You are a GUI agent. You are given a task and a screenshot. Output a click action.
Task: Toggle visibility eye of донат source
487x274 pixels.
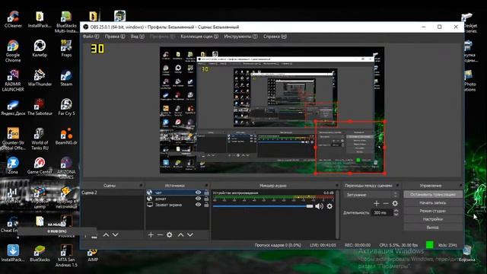(x=198, y=199)
